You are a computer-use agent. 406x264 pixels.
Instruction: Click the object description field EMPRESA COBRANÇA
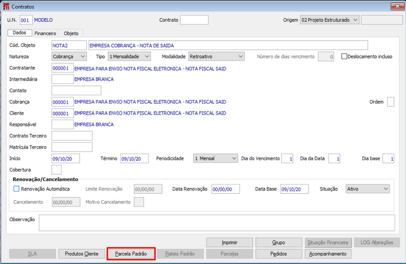pos(228,45)
